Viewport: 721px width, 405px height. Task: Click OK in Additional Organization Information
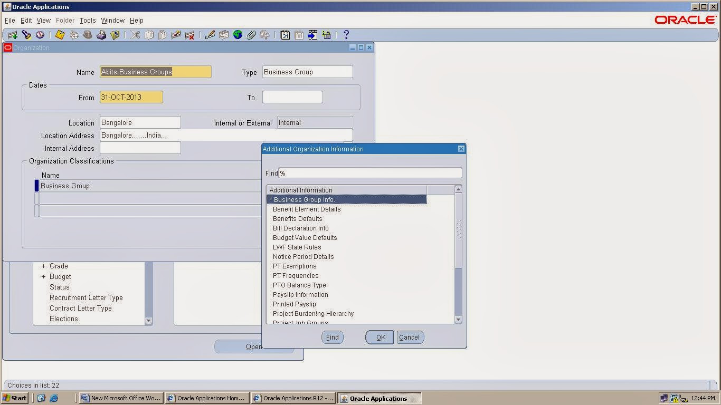point(380,337)
